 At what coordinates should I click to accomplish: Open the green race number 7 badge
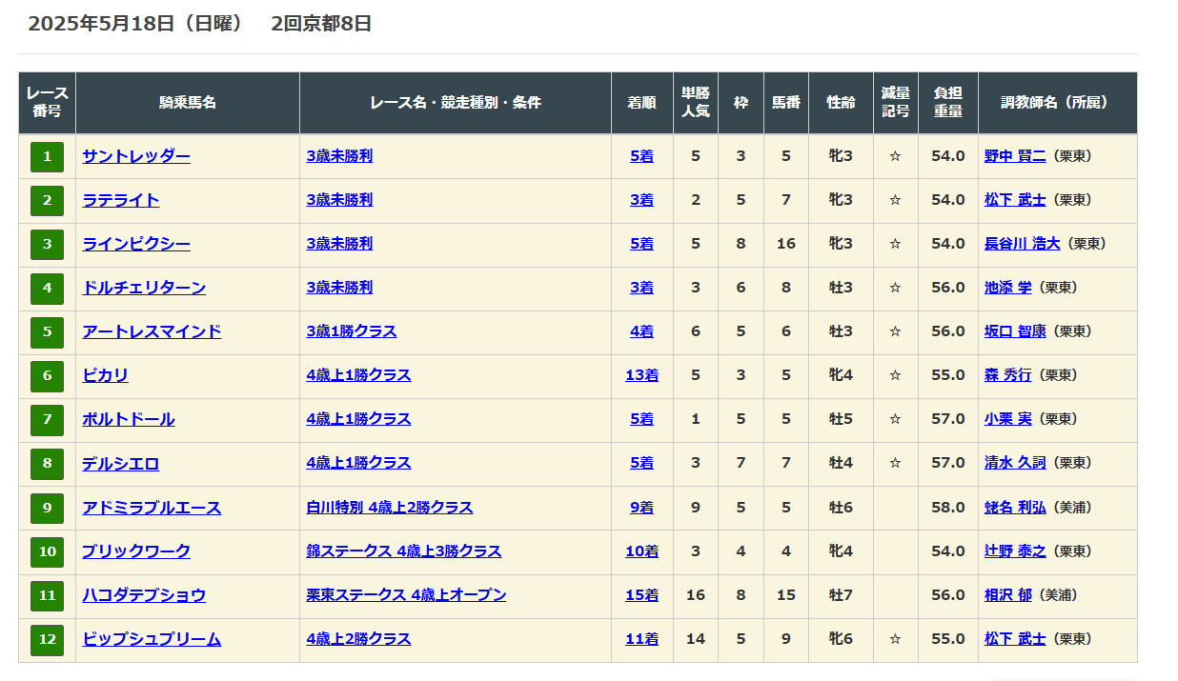tap(47, 419)
